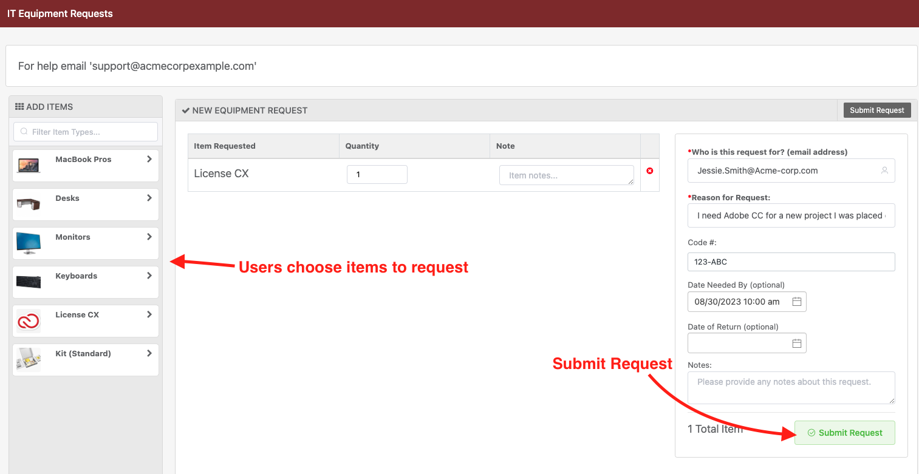
Task: Click the Date Needed By field
Action: tap(747, 302)
